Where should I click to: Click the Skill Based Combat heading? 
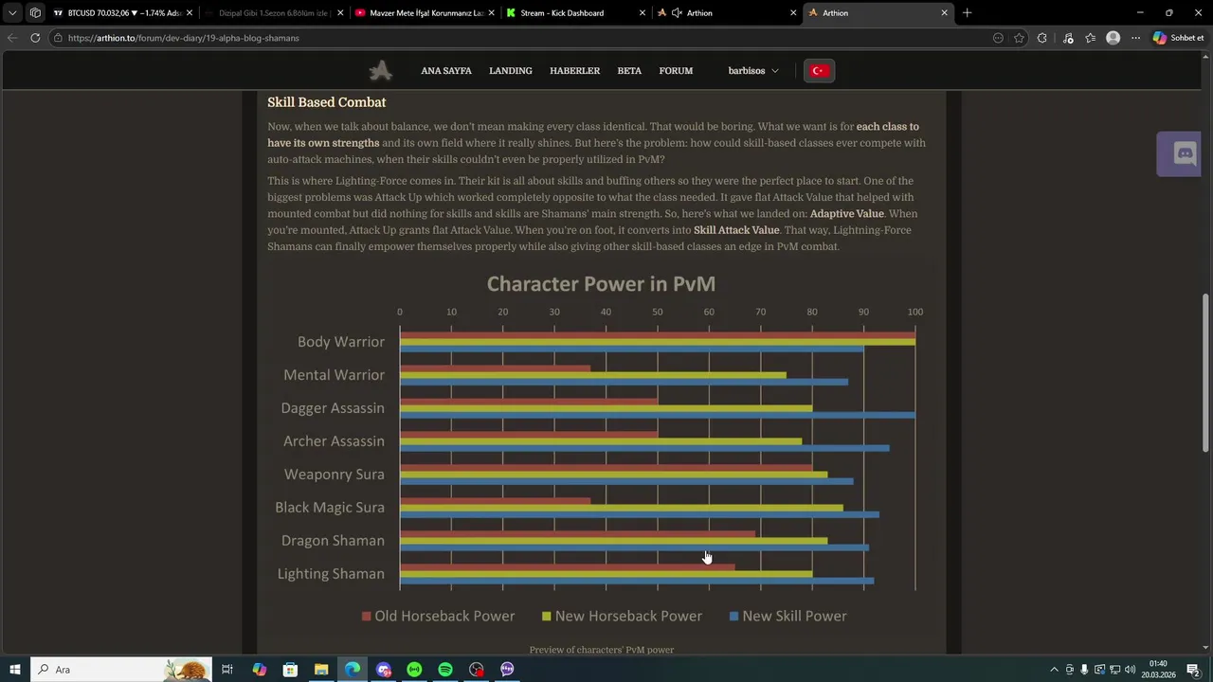pos(327,102)
